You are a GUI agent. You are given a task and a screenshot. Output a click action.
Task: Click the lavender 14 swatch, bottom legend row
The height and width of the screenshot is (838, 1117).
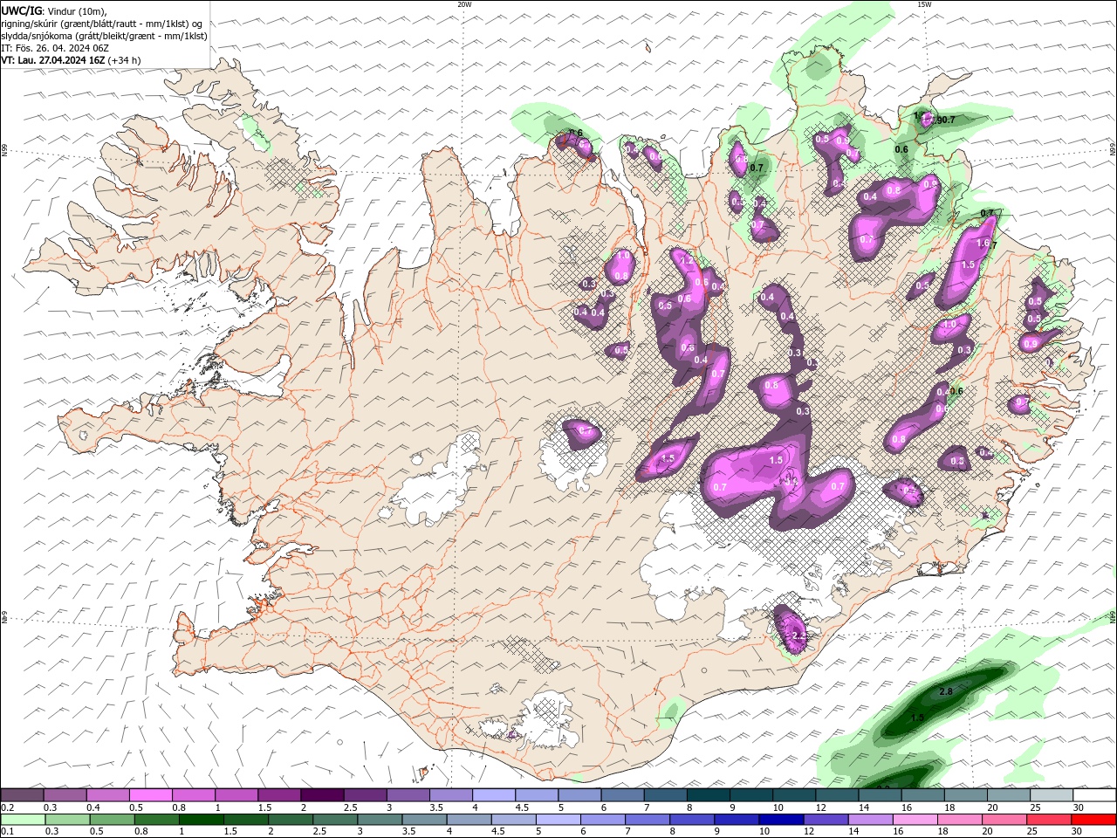tap(870, 820)
